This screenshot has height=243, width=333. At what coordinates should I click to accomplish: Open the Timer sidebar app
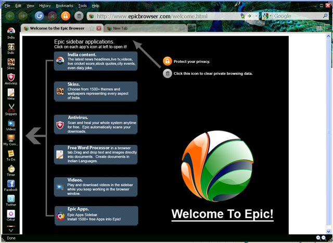point(11,170)
